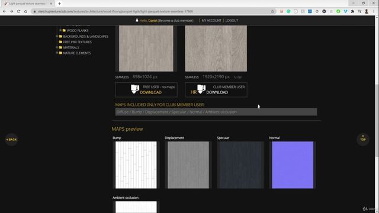The width and height of the screenshot is (379, 213).
Task: Click the free user download arrow icon
Action: click(x=135, y=89)
